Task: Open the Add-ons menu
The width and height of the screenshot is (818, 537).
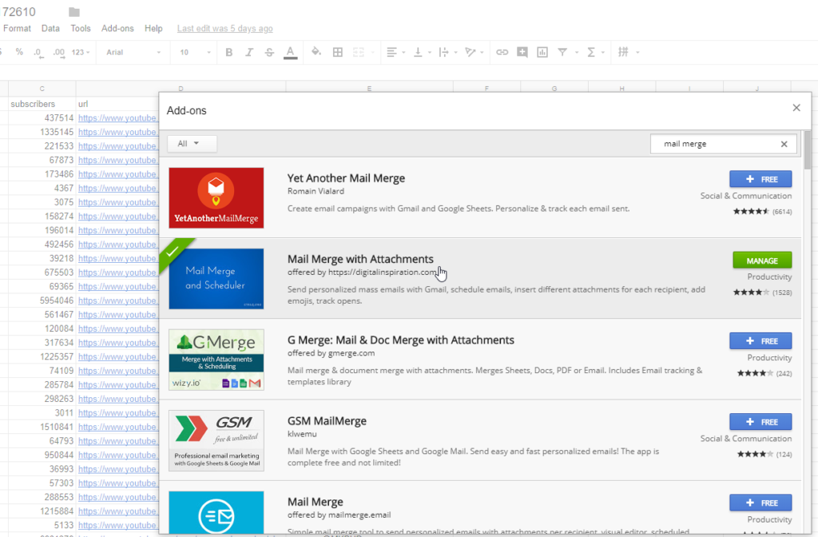Action: pos(117,29)
